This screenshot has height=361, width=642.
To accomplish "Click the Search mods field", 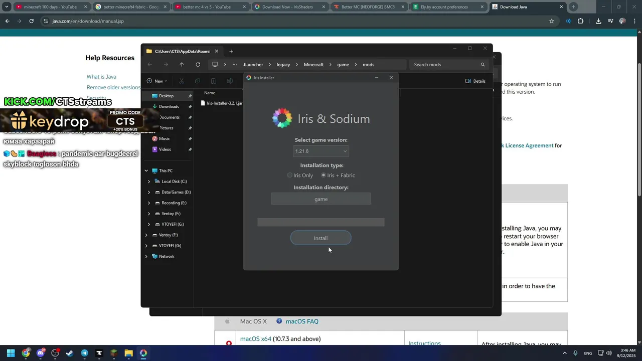I will (x=448, y=65).
